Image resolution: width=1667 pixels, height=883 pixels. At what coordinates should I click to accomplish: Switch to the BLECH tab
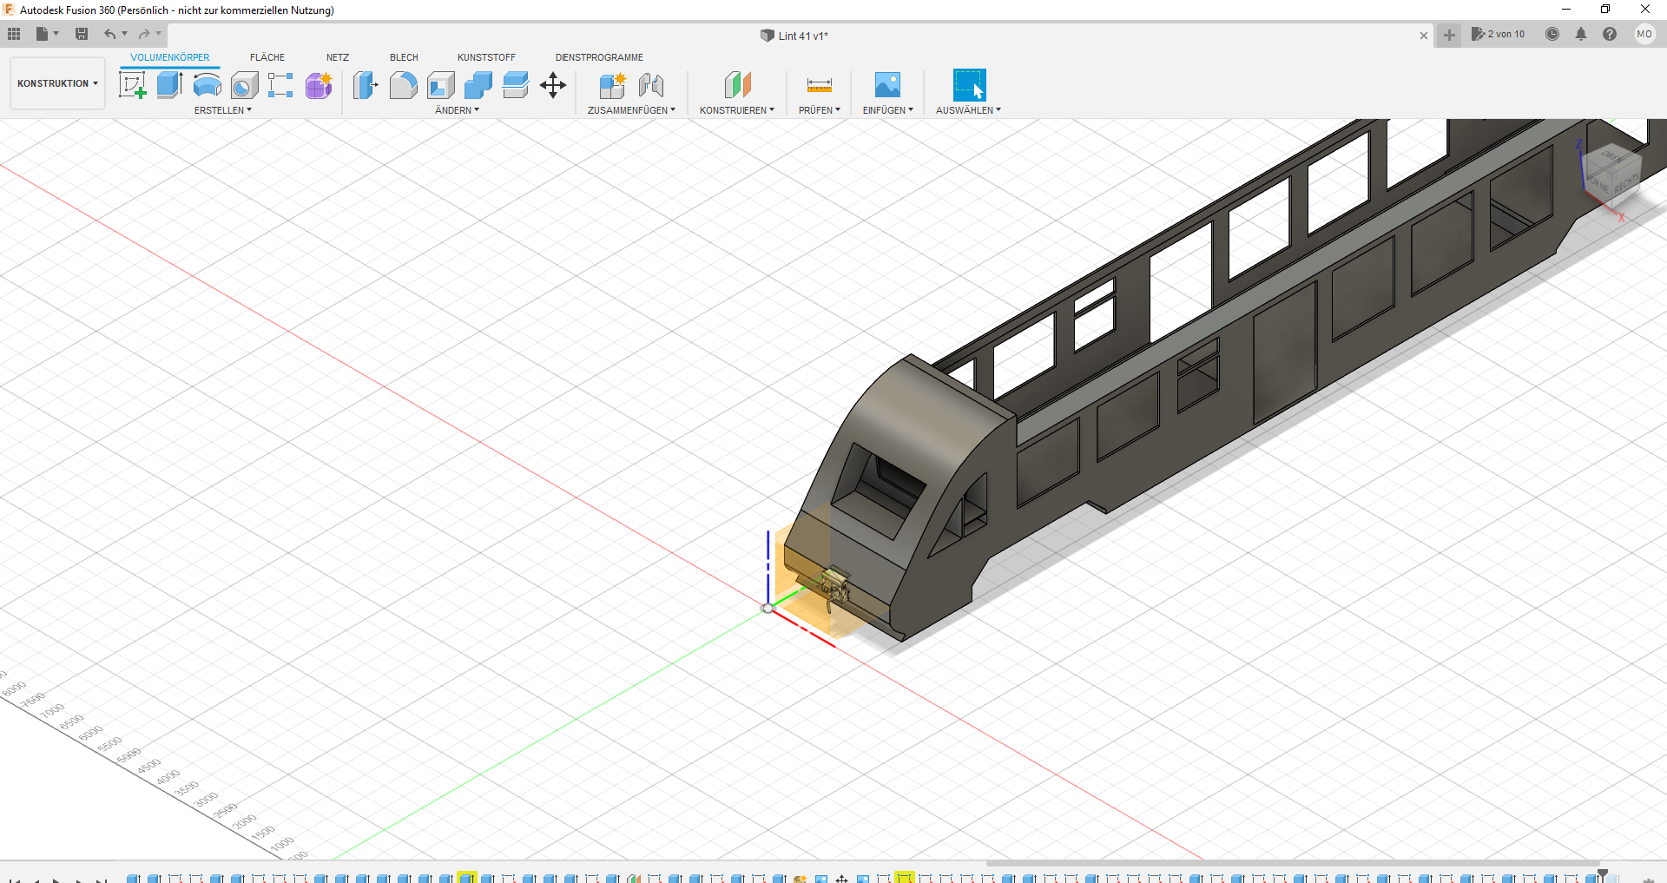click(x=404, y=57)
